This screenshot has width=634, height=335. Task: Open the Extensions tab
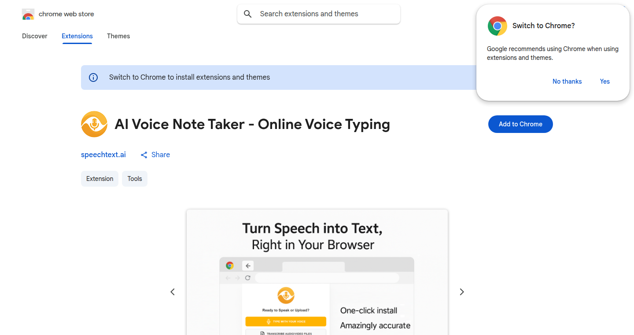(x=77, y=36)
